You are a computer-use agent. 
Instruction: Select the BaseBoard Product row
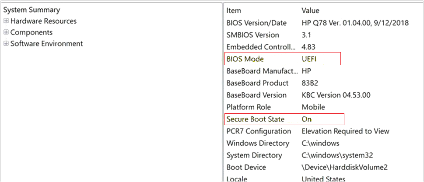pyautogui.click(x=257, y=83)
